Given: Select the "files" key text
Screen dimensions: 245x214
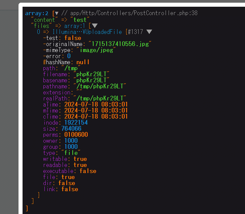Looking at the screenshot, I should click(41, 26).
